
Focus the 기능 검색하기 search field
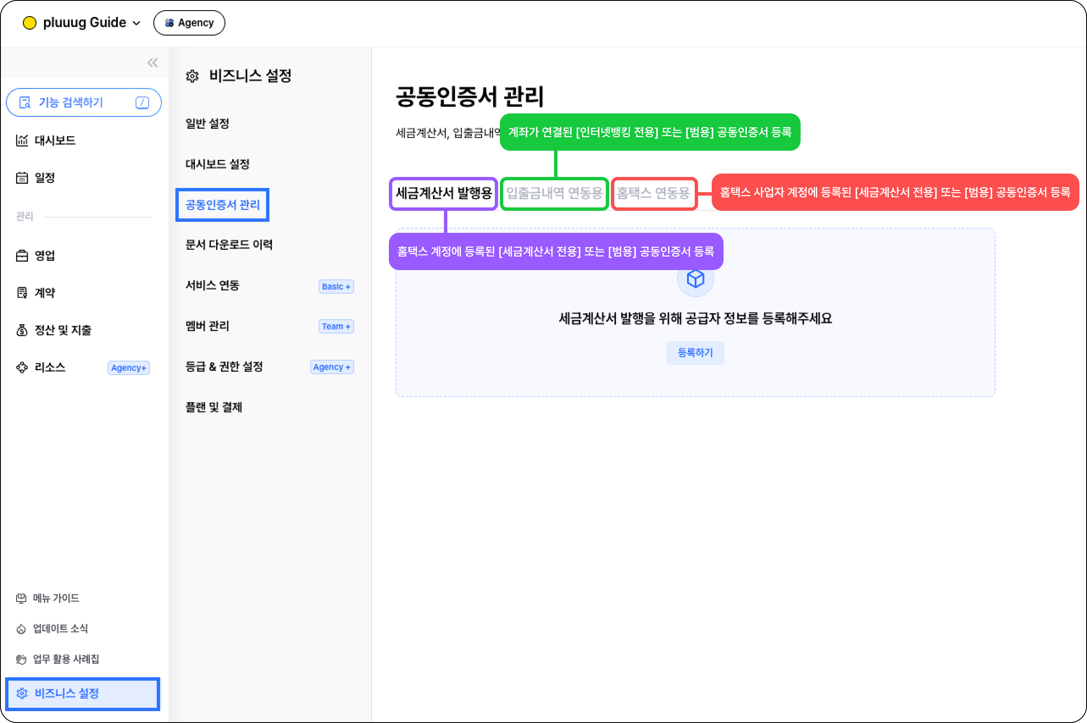pos(83,102)
